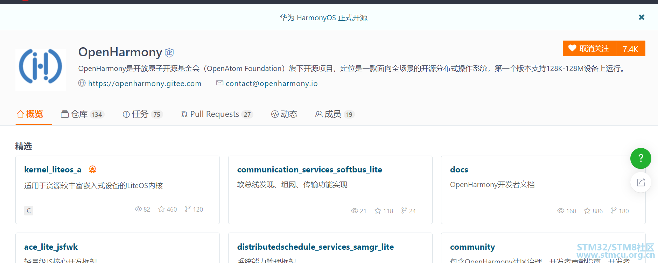Click the floating share/external link button

(x=641, y=182)
